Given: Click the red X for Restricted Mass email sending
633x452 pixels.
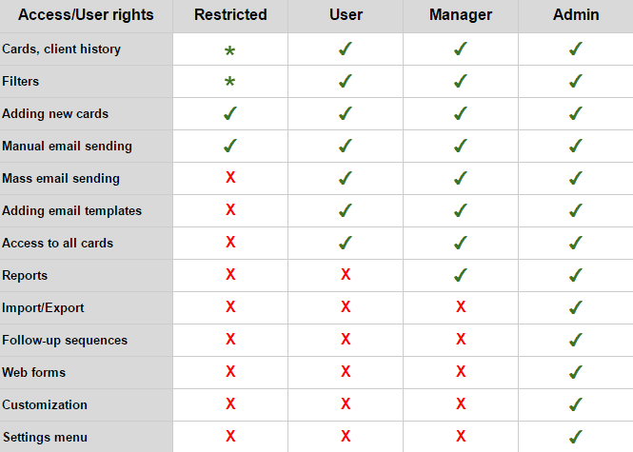Looking at the screenshot, I should 230,177.
